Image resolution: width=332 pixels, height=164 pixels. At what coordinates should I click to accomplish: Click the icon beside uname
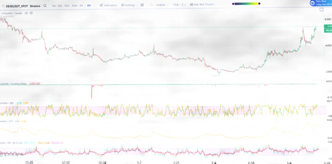click(x=152, y=5)
